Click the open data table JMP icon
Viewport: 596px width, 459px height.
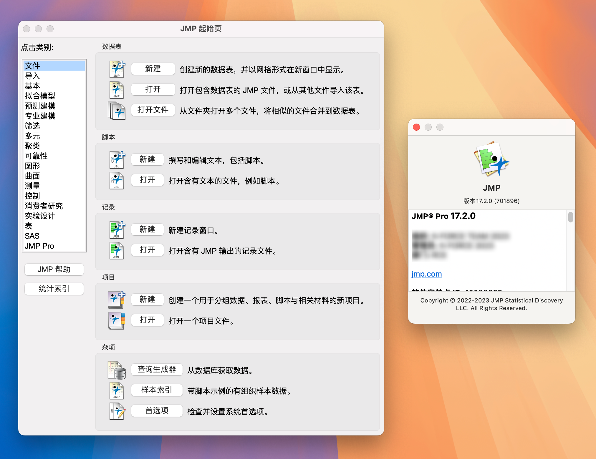pos(117,90)
